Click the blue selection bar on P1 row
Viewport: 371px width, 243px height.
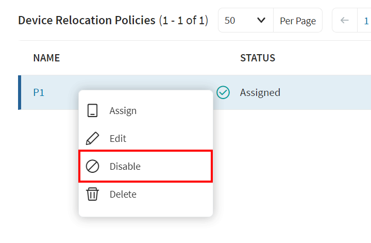[x=20, y=92]
